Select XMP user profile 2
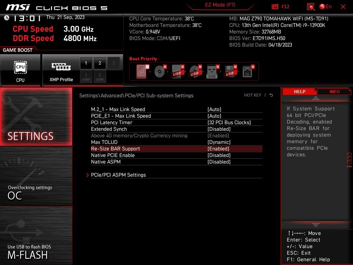The image size is (353, 265). pyautogui.click(x=100, y=77)
